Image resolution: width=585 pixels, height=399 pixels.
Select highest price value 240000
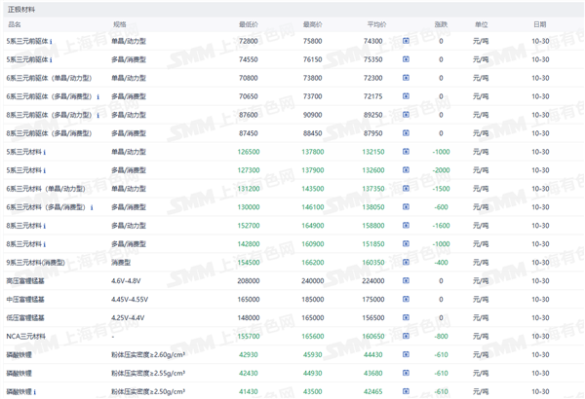(313, 281)
